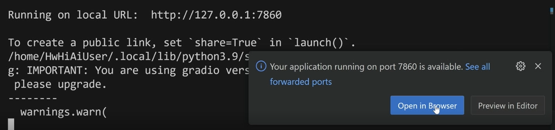Click the info icon in the notification
Screen dimensions: 555x130
click(261, 66)
